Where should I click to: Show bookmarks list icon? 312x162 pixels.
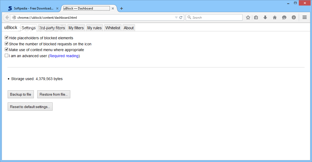[256, 17]
